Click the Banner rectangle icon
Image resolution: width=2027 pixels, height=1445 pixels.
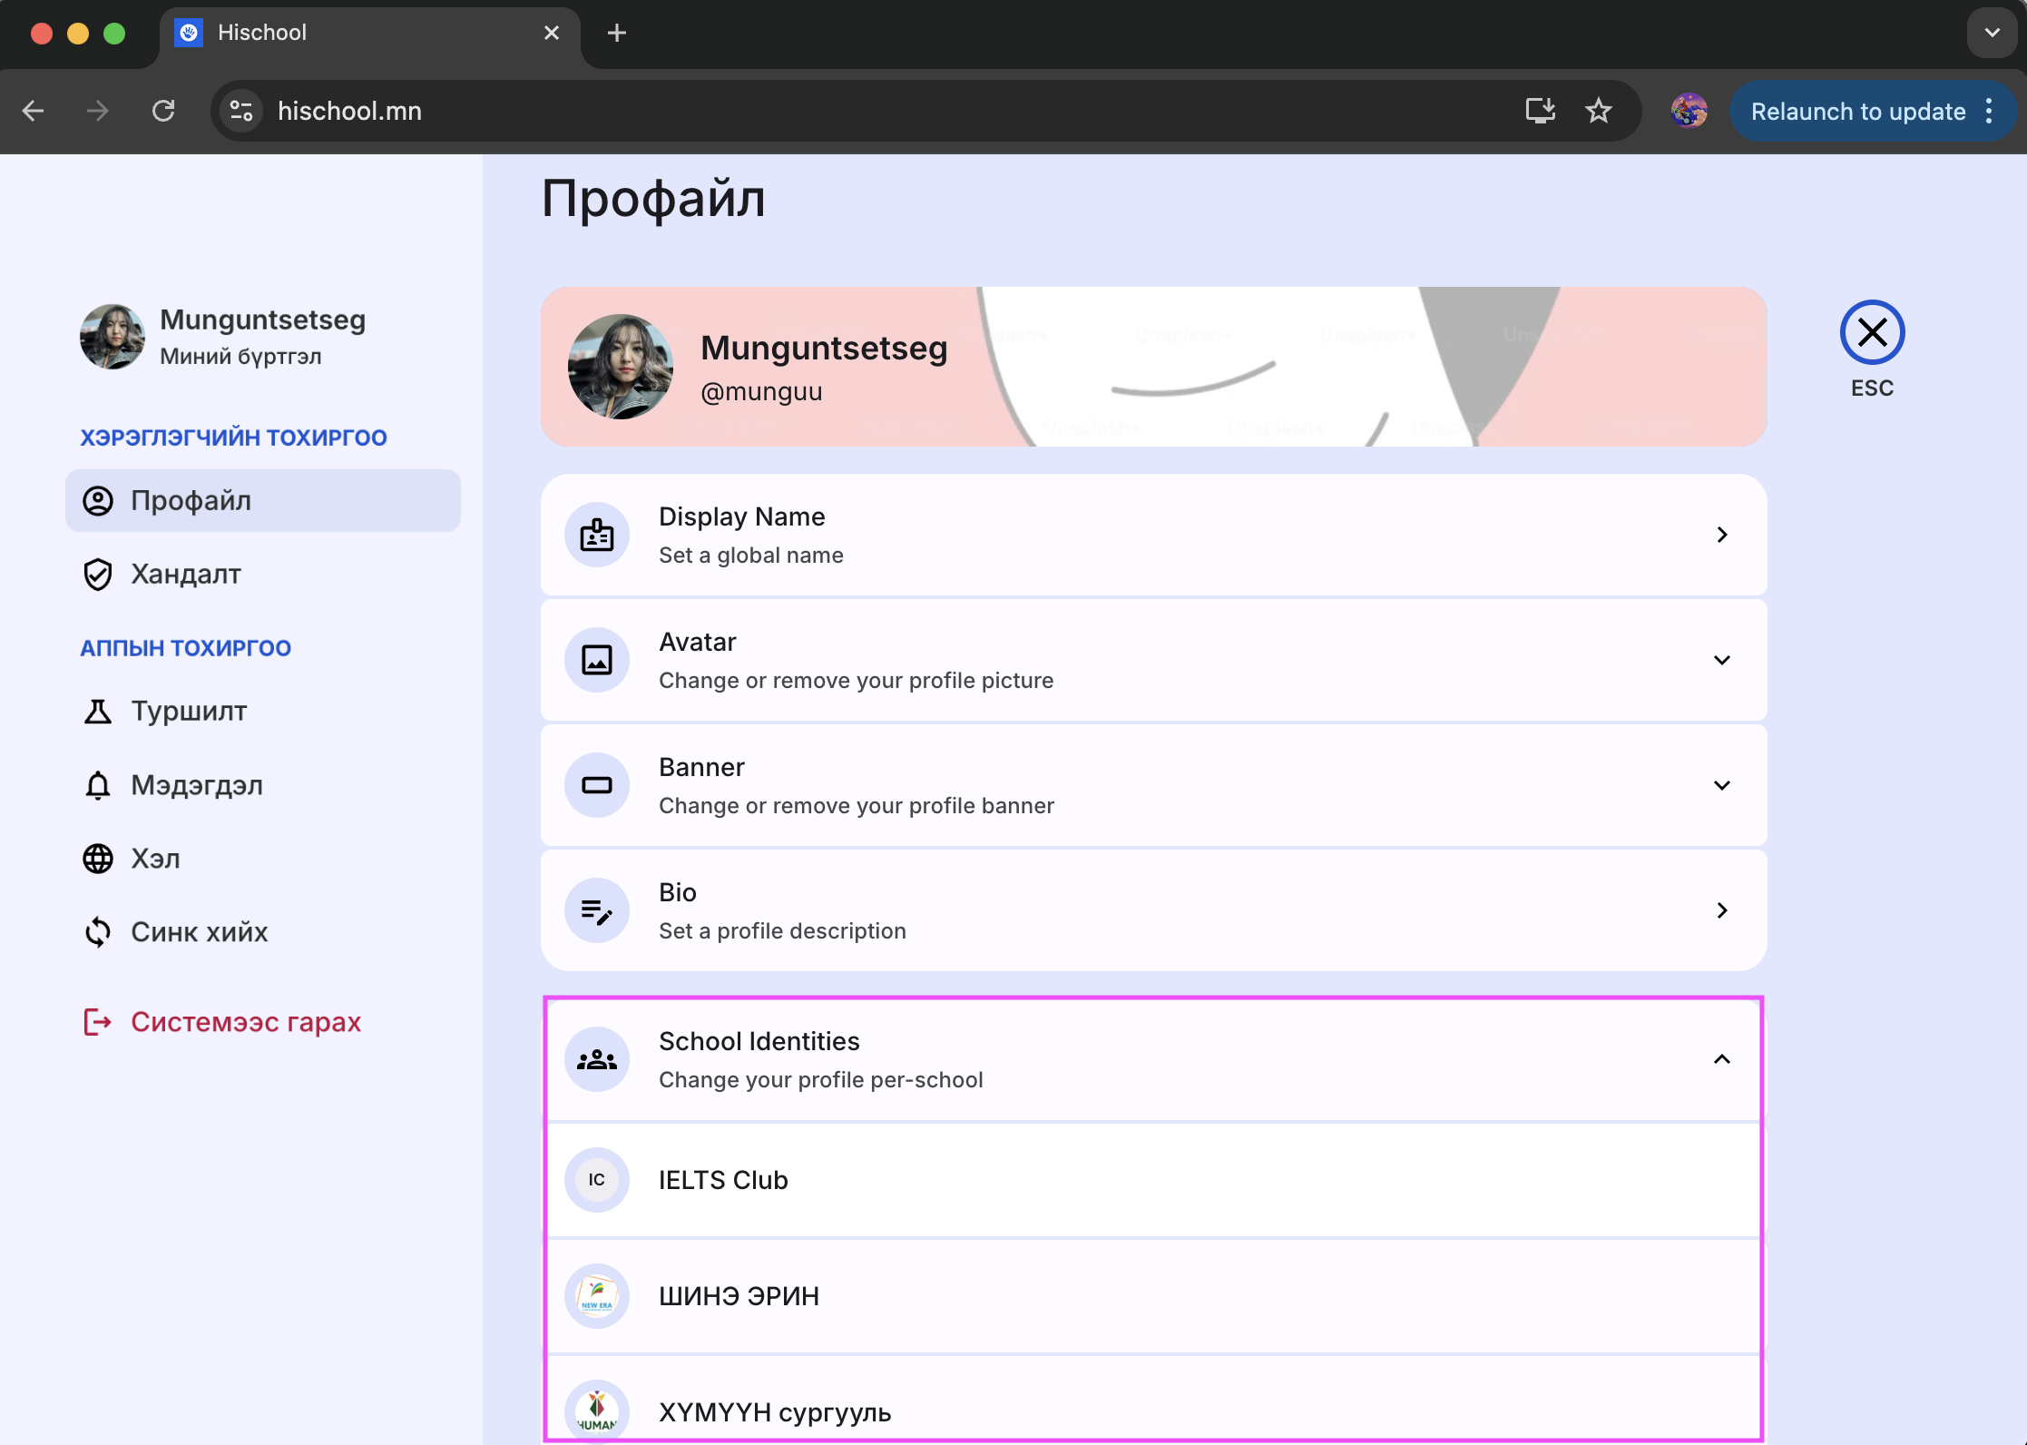pyautogui.click(x=596, y=785)
